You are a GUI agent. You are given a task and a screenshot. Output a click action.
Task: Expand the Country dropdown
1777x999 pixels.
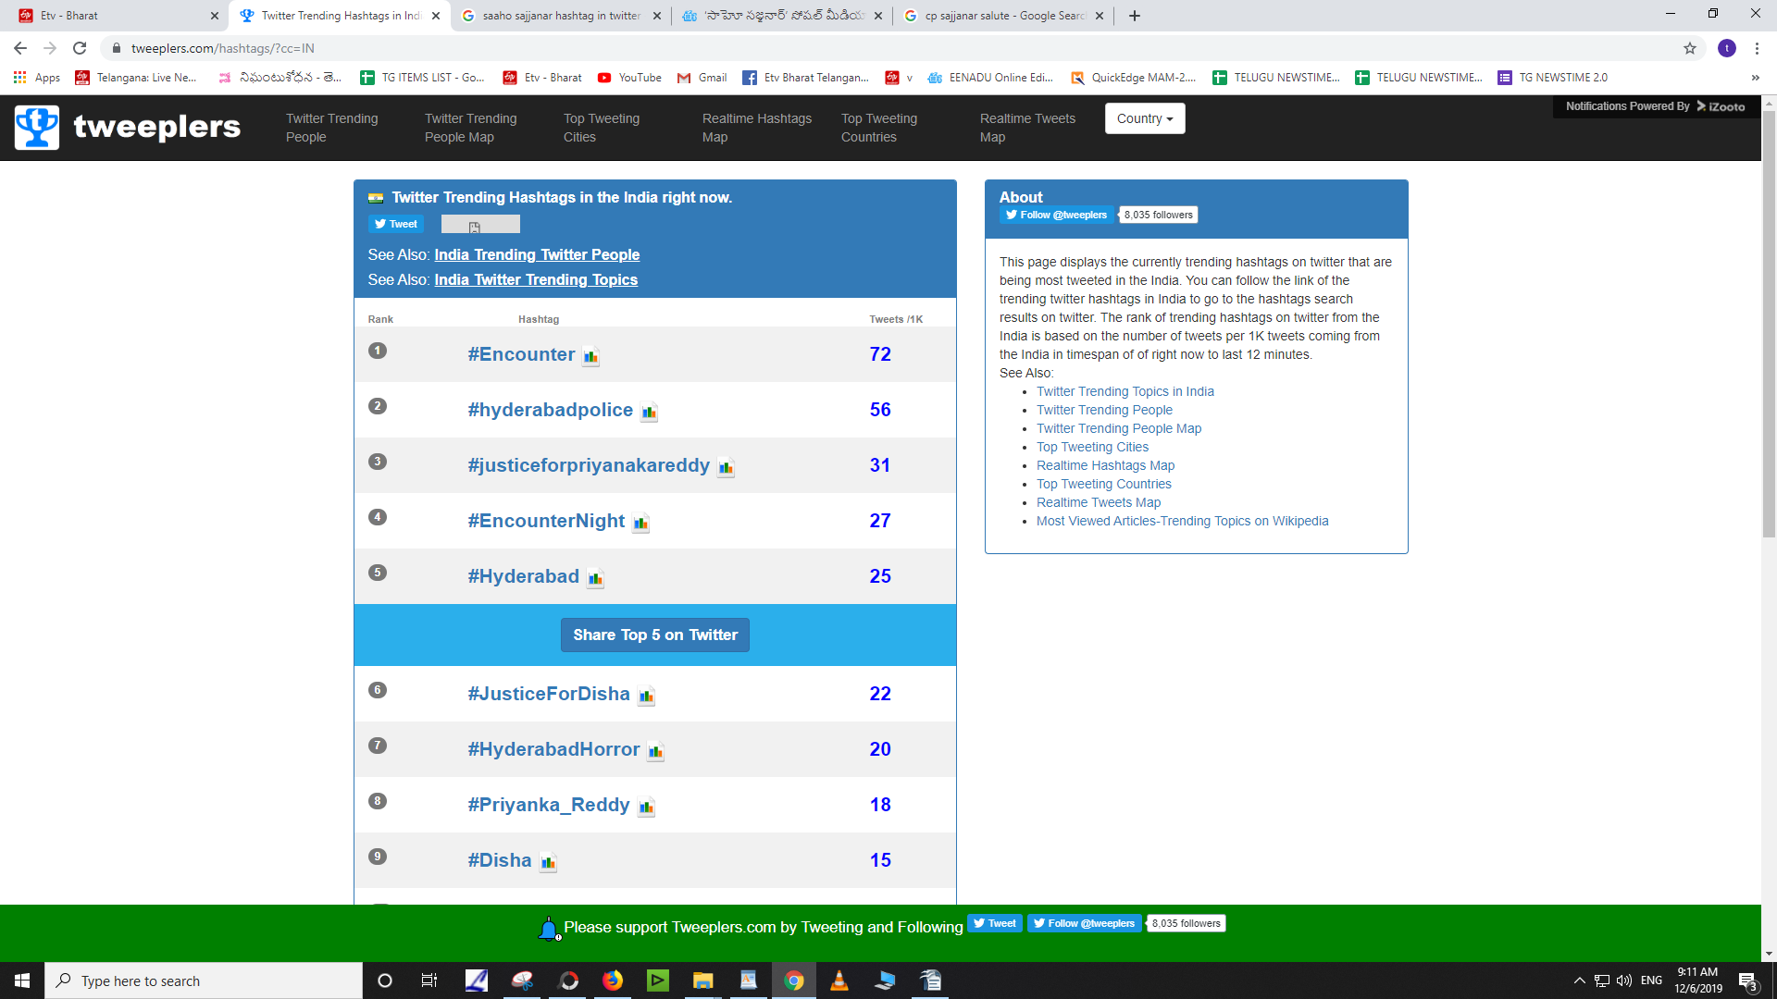point(1145,118)
